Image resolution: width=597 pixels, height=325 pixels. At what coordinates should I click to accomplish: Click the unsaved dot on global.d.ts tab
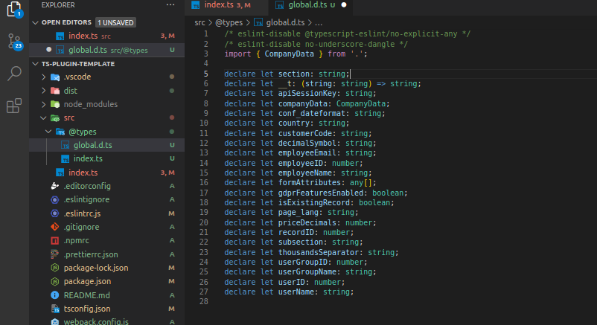[x=343, y=5]
